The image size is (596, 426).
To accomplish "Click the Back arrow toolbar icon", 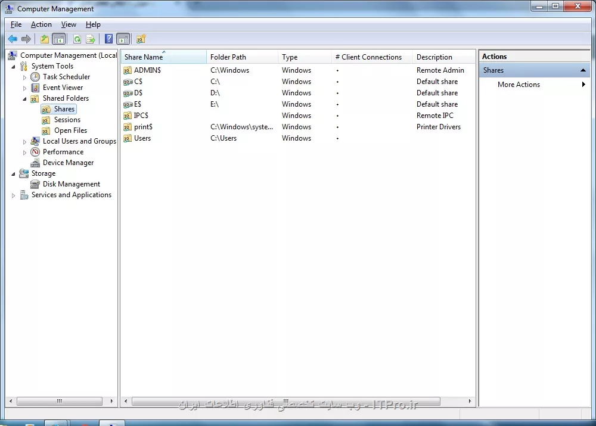I will point(13,39).
